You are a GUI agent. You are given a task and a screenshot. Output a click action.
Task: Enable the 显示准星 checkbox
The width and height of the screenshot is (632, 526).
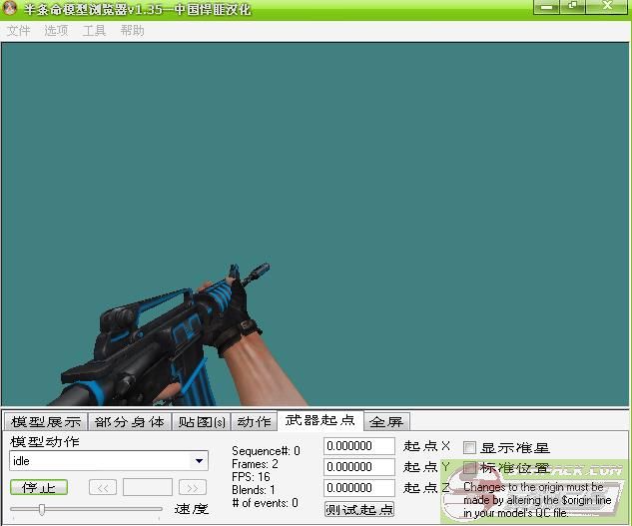tap(470, 449)
